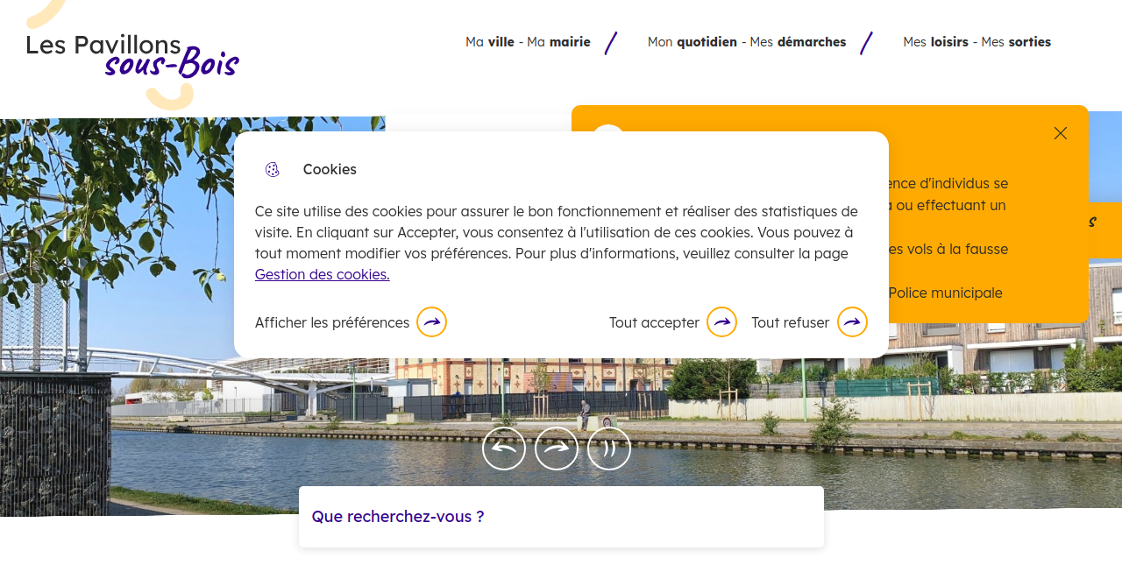This screenshot has height=579, width=1122.
Task: Click the Que recherchez-vous search field
Action: coord(561,516)
